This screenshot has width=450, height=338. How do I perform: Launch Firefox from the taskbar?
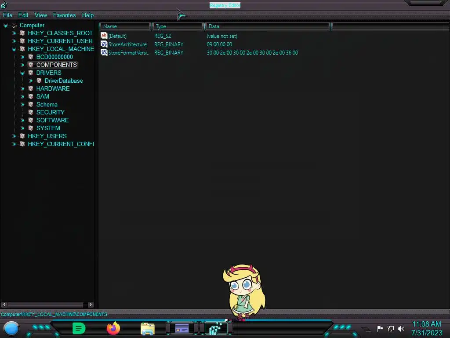113,328
